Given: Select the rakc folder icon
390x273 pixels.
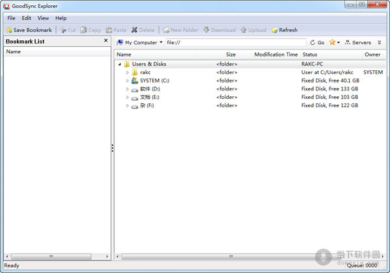Looking at the screenshot, I should point(135,72).
